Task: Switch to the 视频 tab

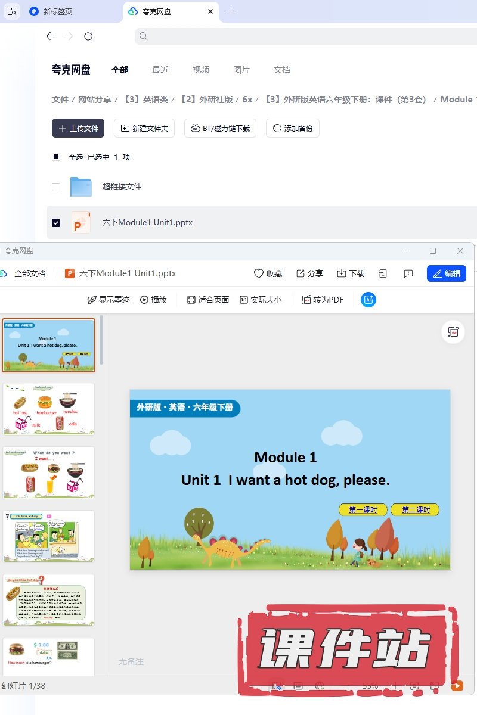Action: pos(201,70)
